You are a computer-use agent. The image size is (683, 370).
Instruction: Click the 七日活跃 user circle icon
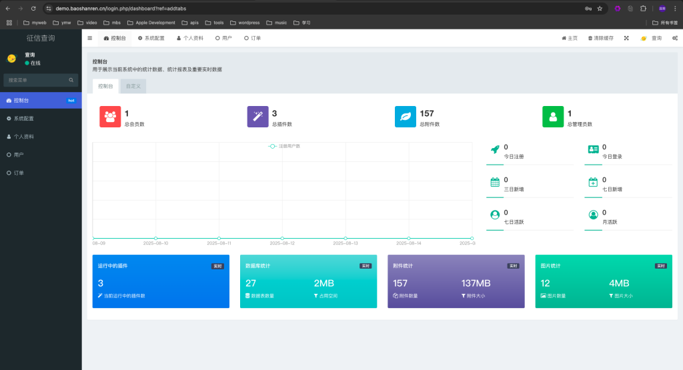coord(495,215)
